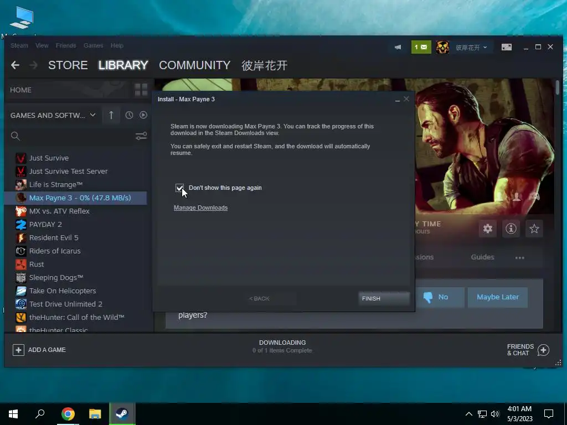Select Sleeping Dogs in the list
Image resolution: width=567 pixels, height=425 pixels.
tap(76, 278)
